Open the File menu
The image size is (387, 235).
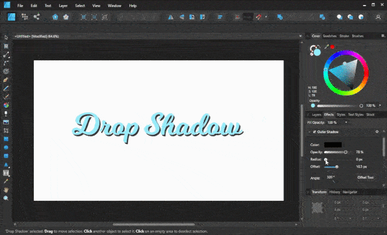(20, 6)
